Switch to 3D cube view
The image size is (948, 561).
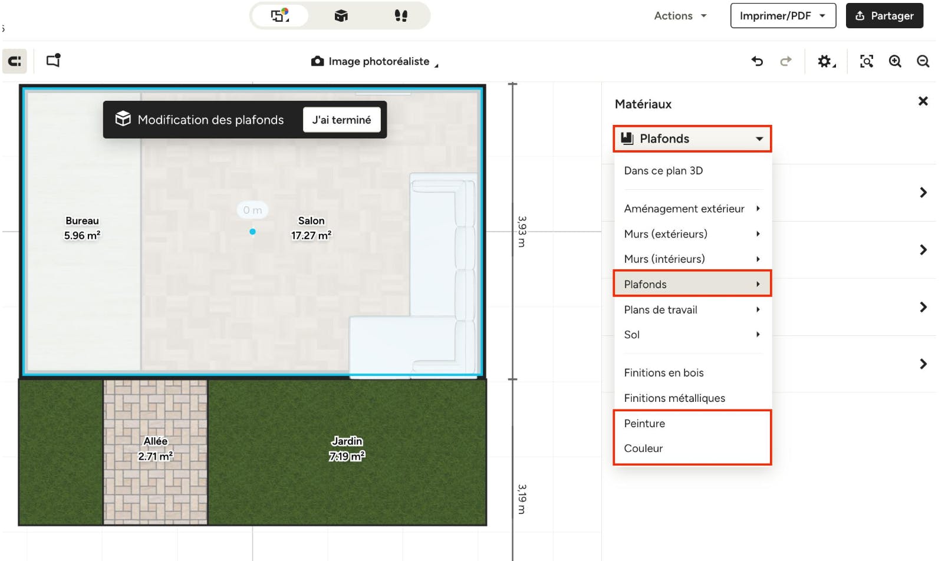point(341,16)
